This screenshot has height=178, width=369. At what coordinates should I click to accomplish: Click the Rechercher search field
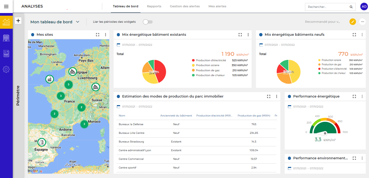coord(327,7)
